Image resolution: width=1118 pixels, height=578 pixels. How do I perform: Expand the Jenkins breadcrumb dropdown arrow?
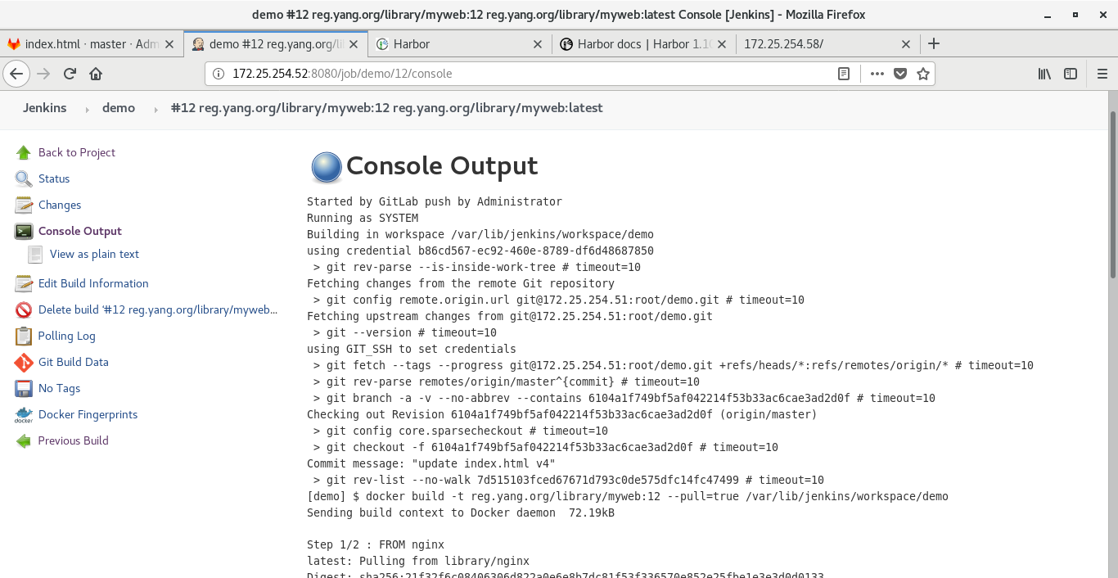(87, 109)
